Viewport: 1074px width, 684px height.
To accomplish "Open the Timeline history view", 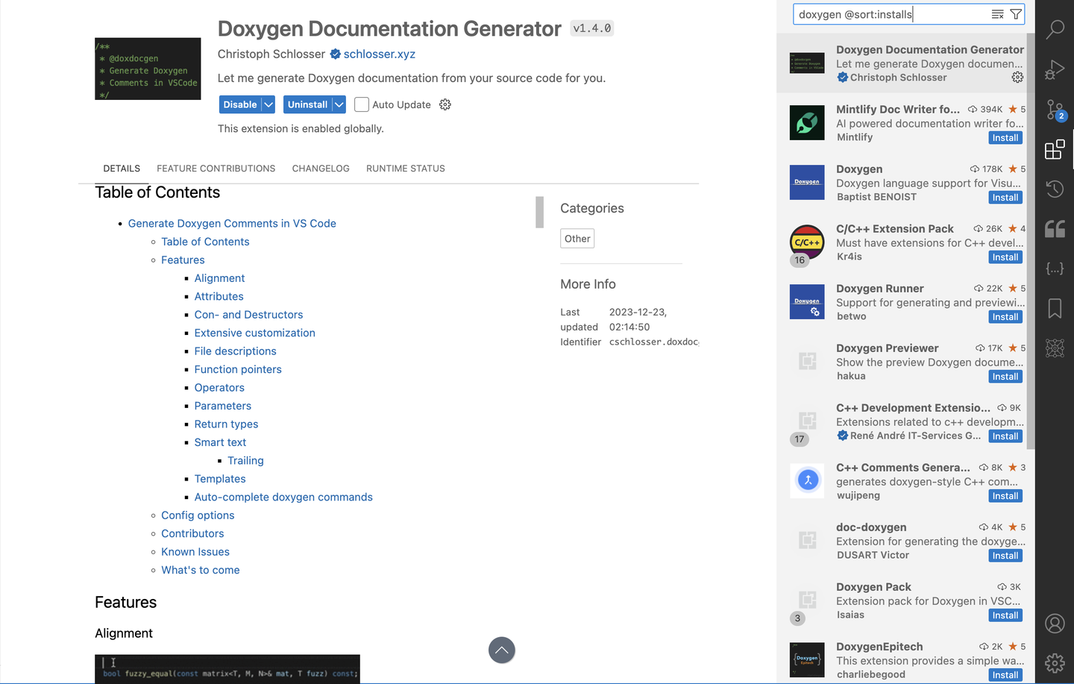I will tap(1055, 189).
